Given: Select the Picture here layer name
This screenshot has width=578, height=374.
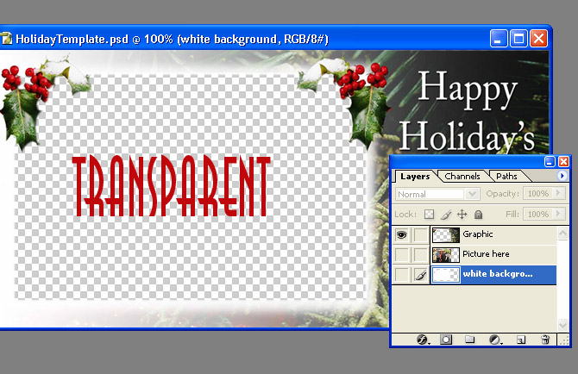Looking at the screenshot, I should tap(486, 254).
